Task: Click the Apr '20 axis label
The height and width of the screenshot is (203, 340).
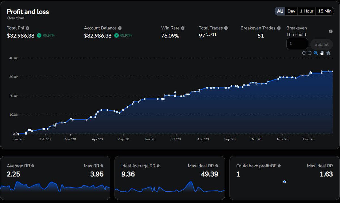Action: [x=97, y=139]
